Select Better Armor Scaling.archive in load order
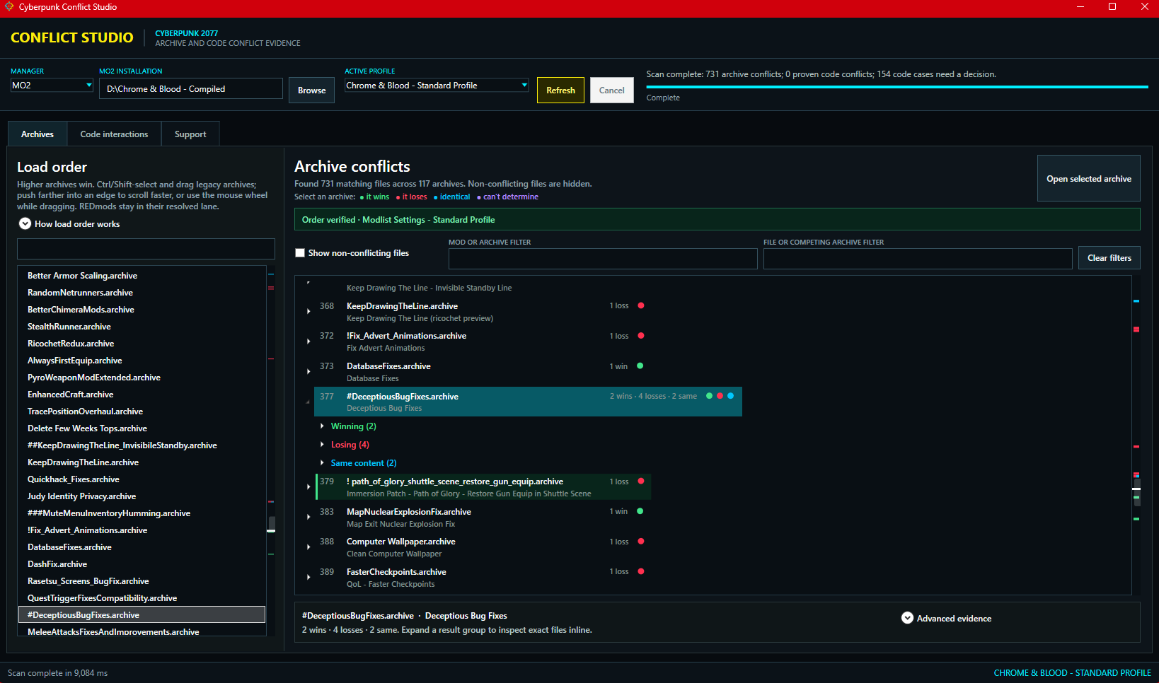This screenshot has width=1159, height=683. click(142, 276)
